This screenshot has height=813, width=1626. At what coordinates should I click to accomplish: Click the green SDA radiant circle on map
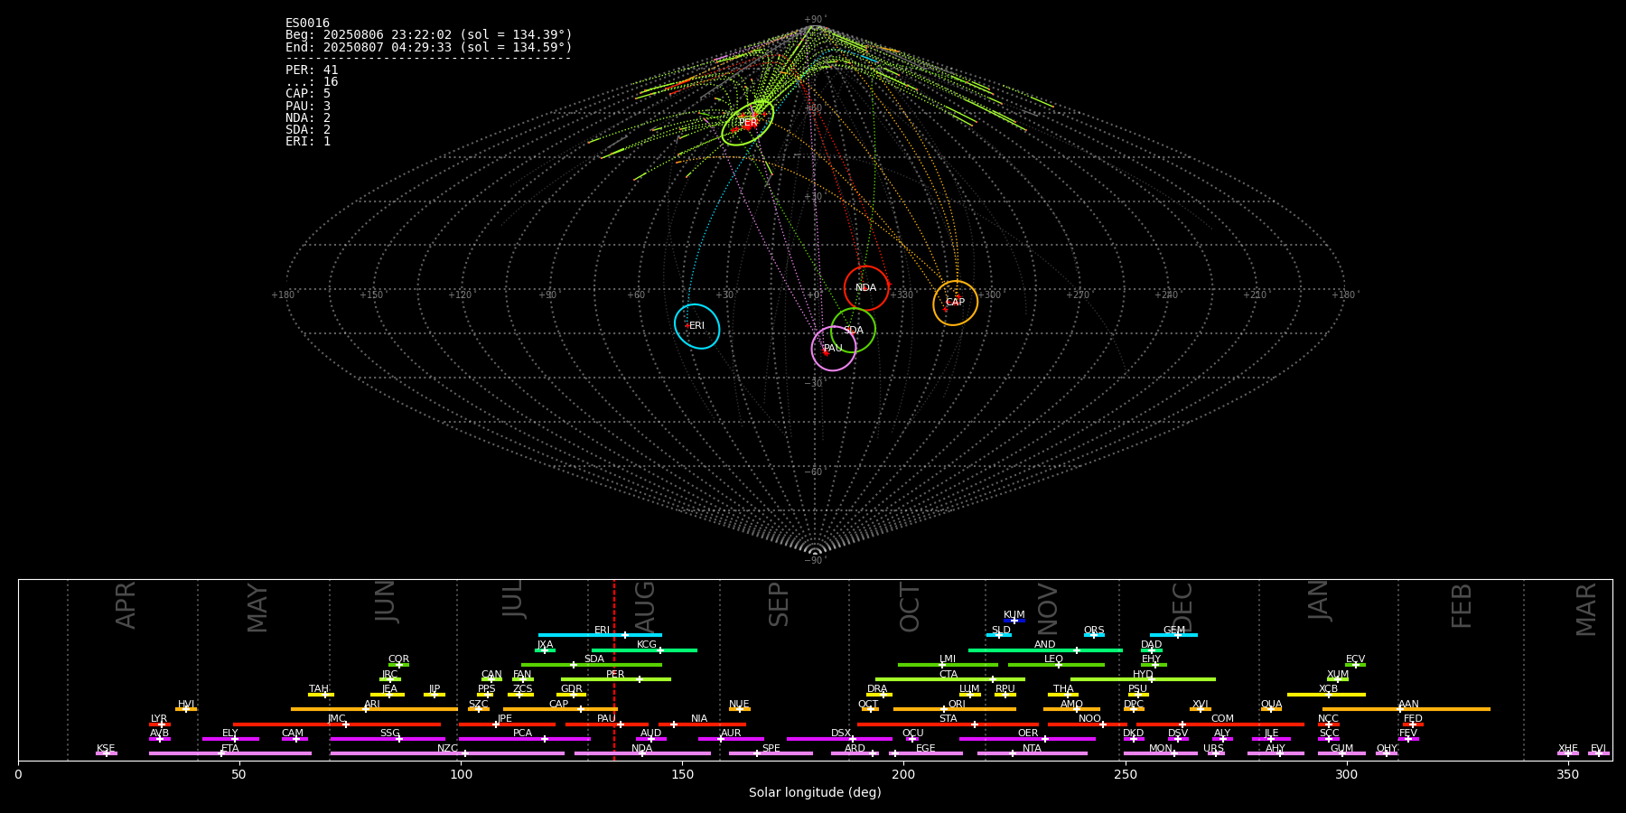pyautogui.click(x=854, y=330)
